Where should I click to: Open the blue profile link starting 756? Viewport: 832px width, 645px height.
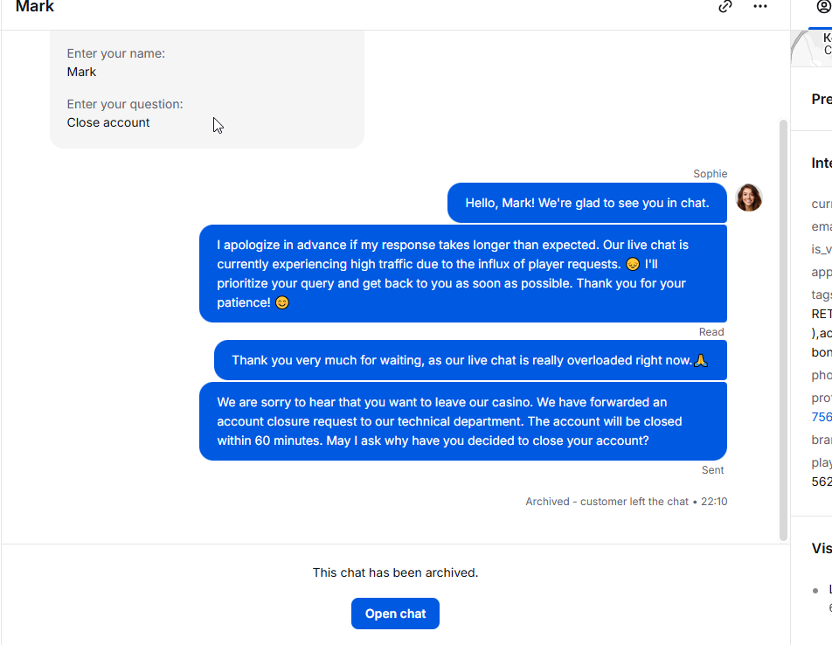tap(822, 418)
